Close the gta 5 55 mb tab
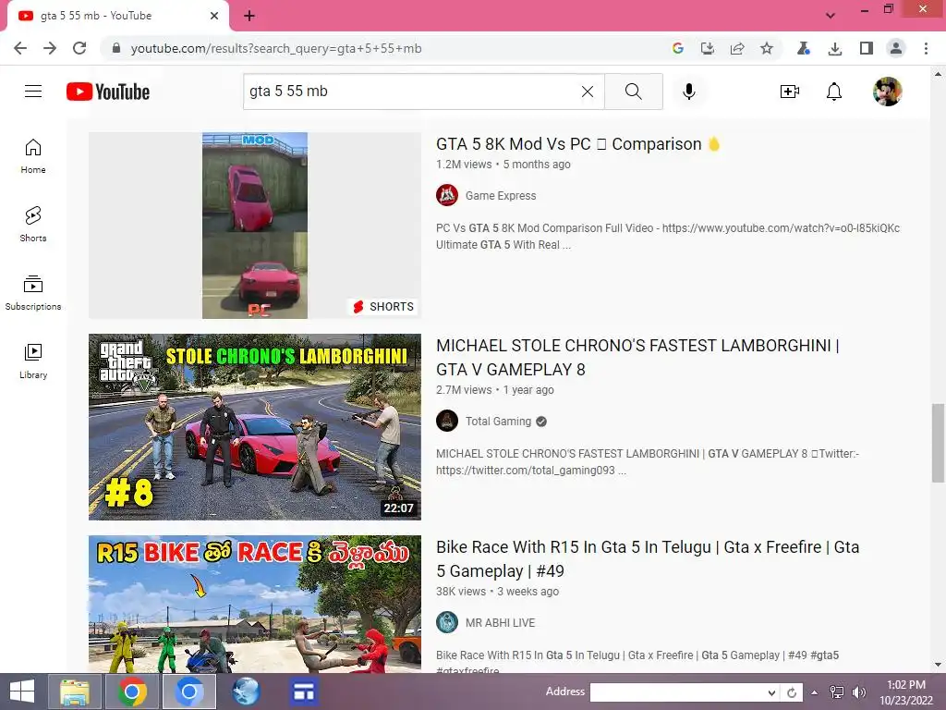The width and height of the screenshot is (946, 710). click(x=214, y=16)
